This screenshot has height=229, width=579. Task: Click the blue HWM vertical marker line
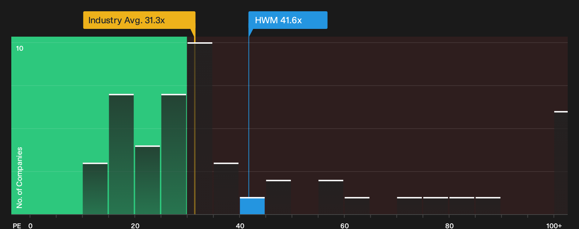point(249,116)
